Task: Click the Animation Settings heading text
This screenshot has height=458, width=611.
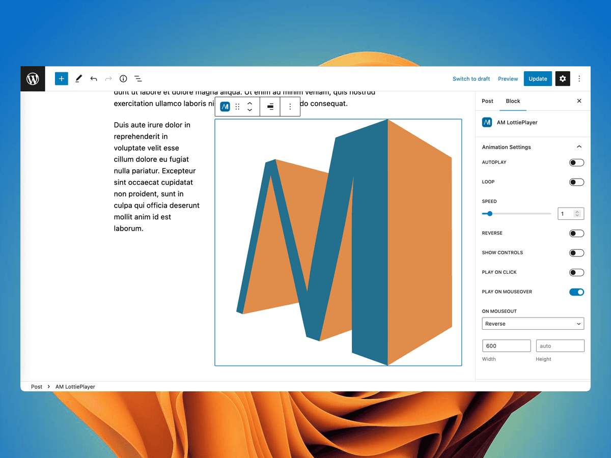Action: tap(506, 147)
